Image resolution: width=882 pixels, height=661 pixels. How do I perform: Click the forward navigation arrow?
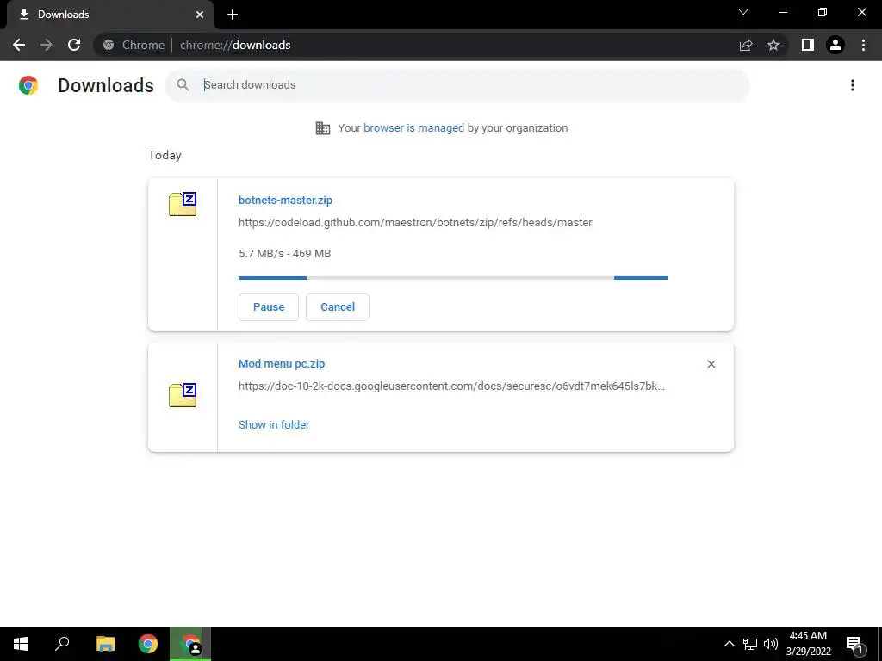[47, 45]
